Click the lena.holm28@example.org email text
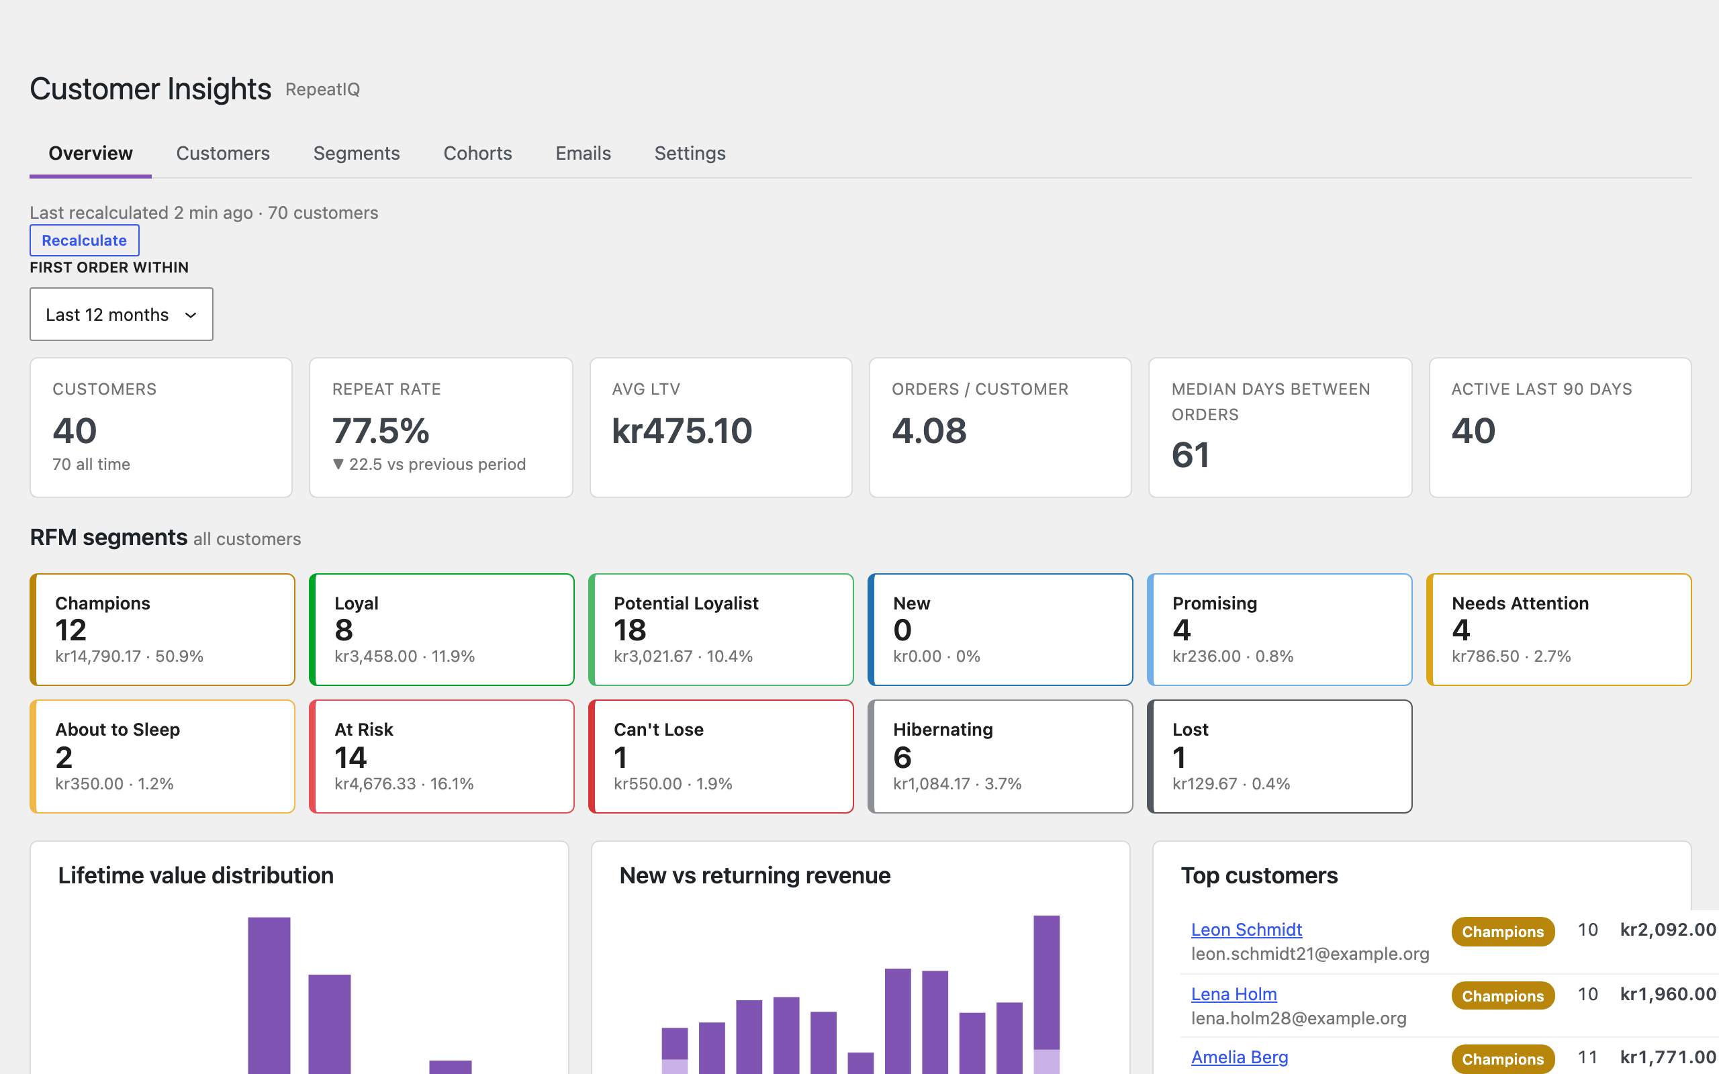1719x1074 pixels. click(x=1299, y=1018)
